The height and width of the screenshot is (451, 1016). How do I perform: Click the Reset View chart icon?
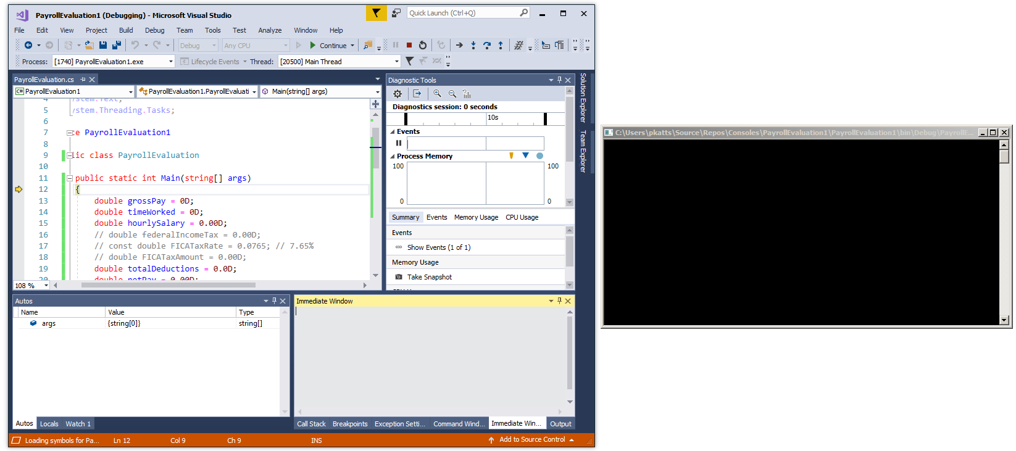point(467,94)
